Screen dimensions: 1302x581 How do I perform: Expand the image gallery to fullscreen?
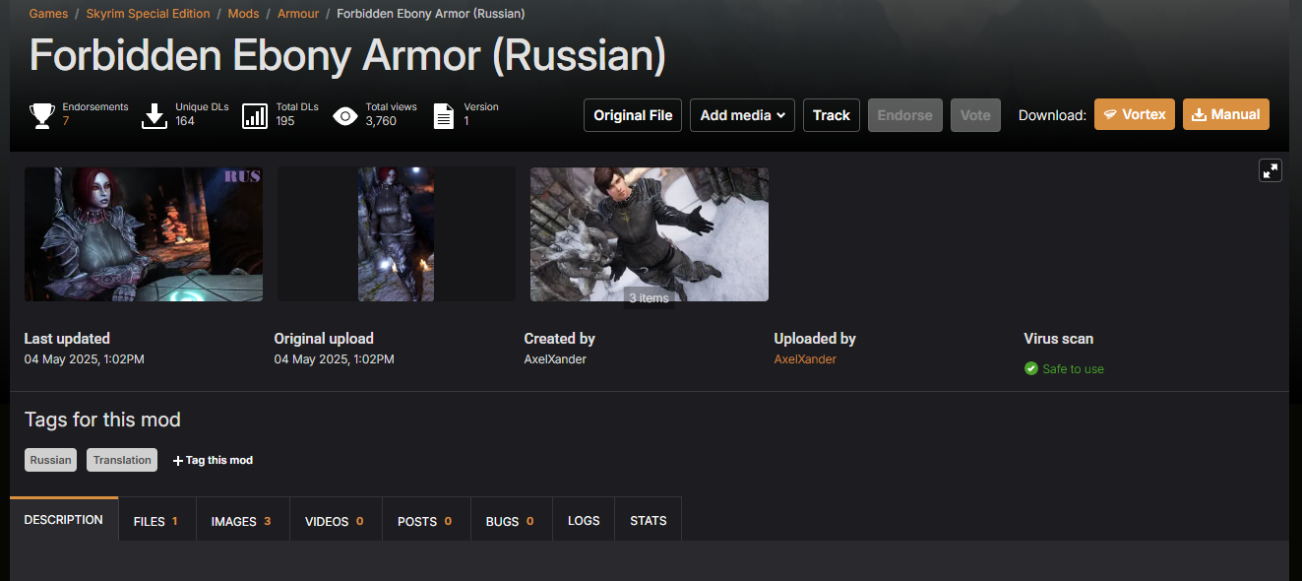pos(1271,170)
